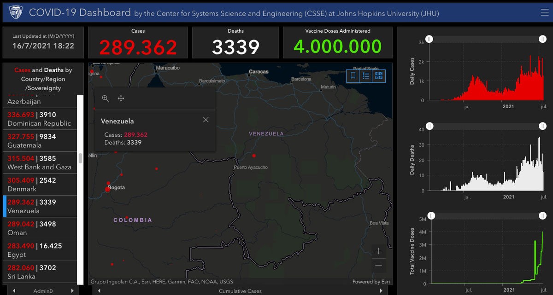Image resolution: width=553 pixels, height=295 pixels.
Task: Select the Admin0 tab label
Action: 43,291
